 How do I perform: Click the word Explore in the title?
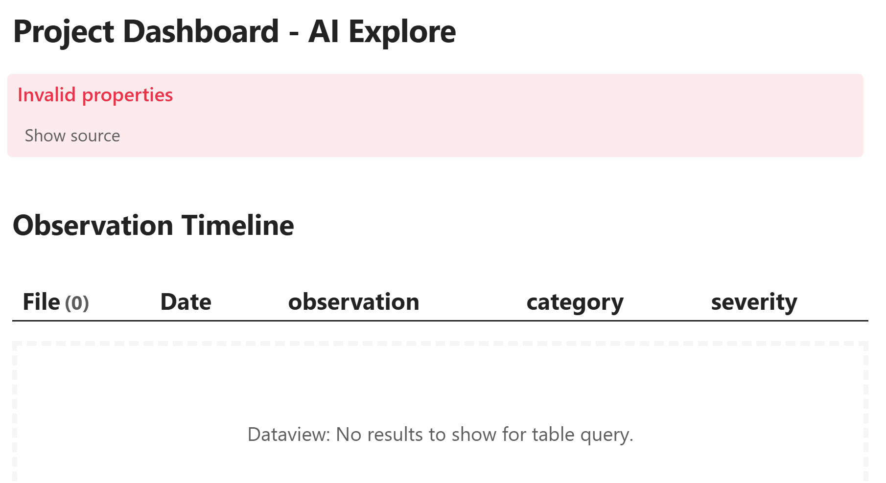pos(401,32)
